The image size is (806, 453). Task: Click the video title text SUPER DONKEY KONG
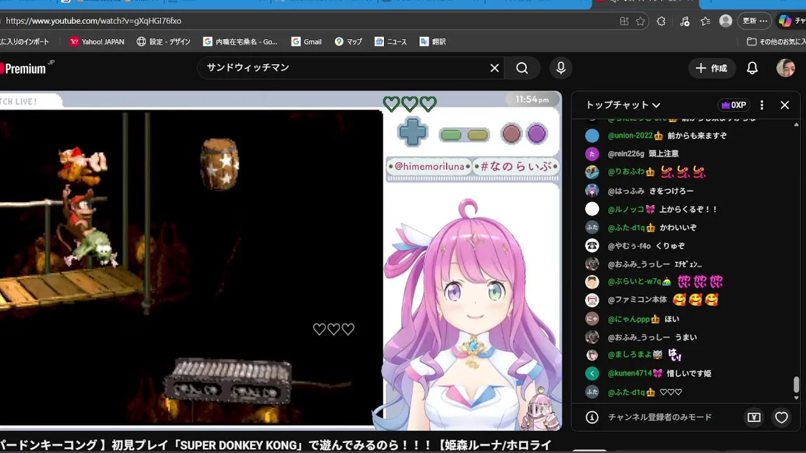(x=239, y=445)
